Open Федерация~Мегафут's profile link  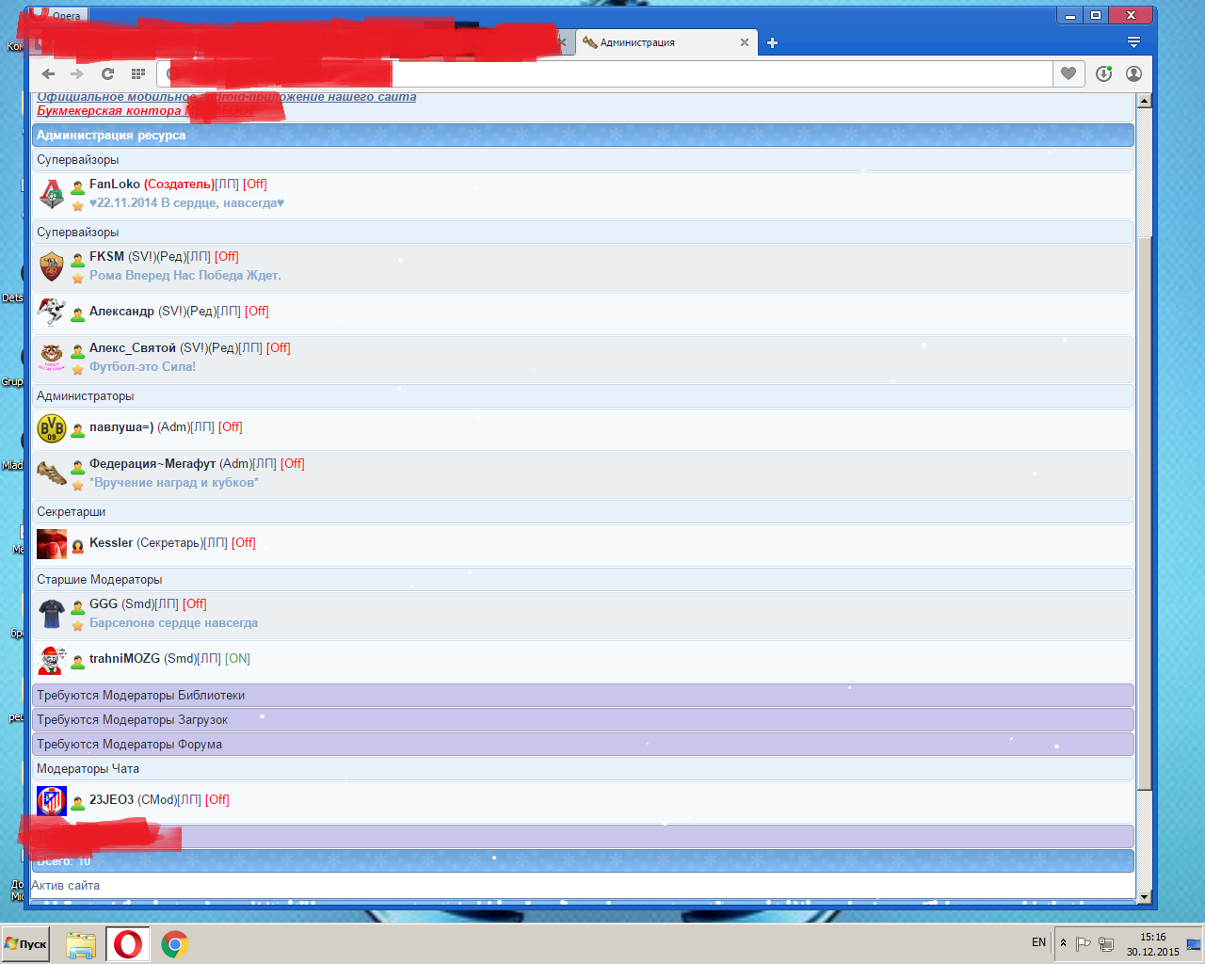[x=153, y=464]
